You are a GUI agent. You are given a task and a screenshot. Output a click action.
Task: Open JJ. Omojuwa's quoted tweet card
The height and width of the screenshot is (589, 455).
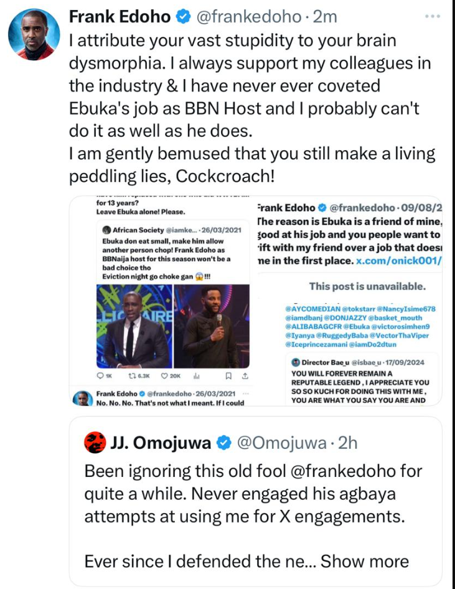point(261,517)
